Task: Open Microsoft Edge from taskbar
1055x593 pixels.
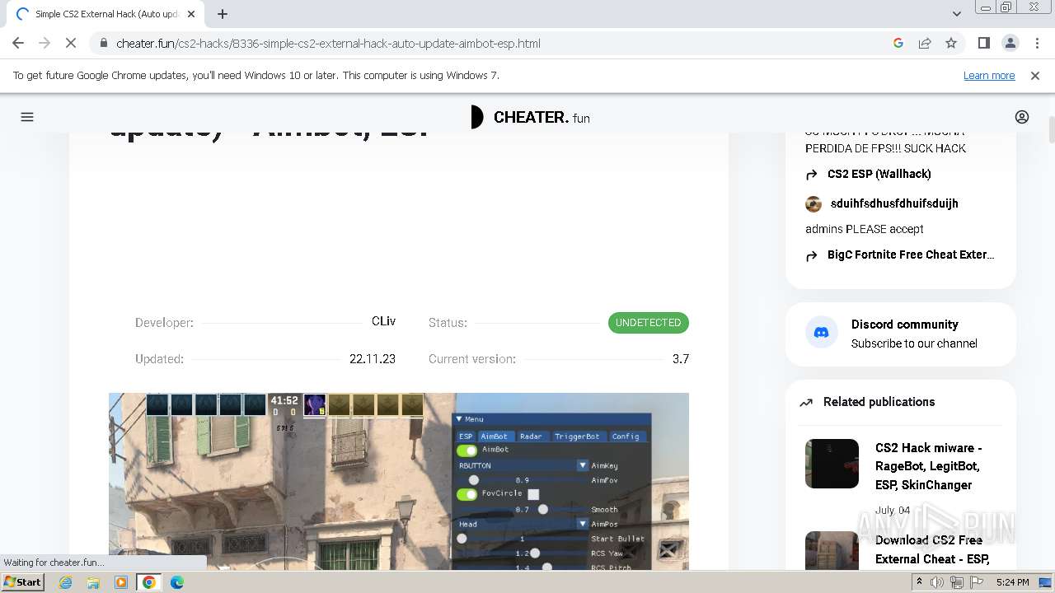Action: pyautogui.click(x=176, y=582)
